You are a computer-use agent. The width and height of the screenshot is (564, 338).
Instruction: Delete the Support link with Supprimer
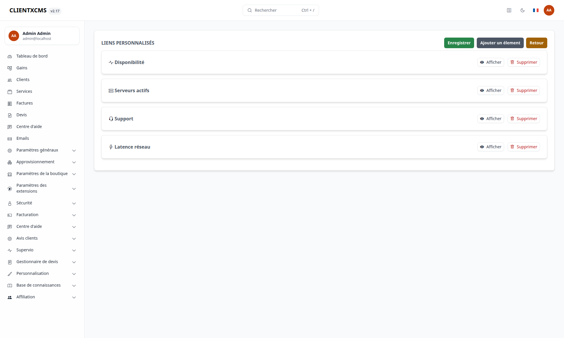pos(523,119)
